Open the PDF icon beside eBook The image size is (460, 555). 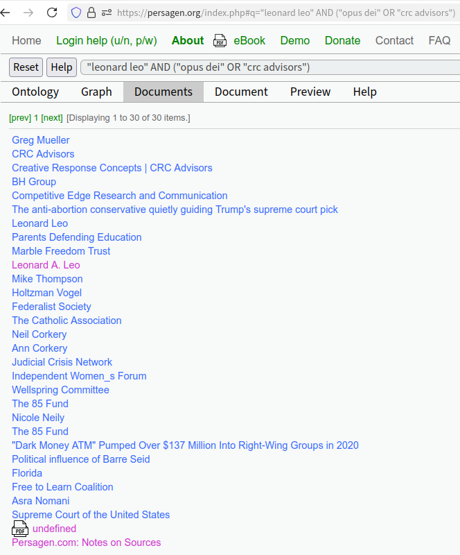(x=220, y=41)
